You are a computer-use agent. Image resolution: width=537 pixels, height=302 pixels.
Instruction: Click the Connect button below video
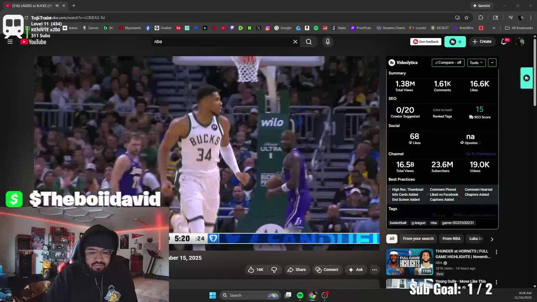(x=327, y=270)
